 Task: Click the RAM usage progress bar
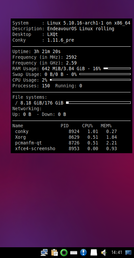click(117, 68)
